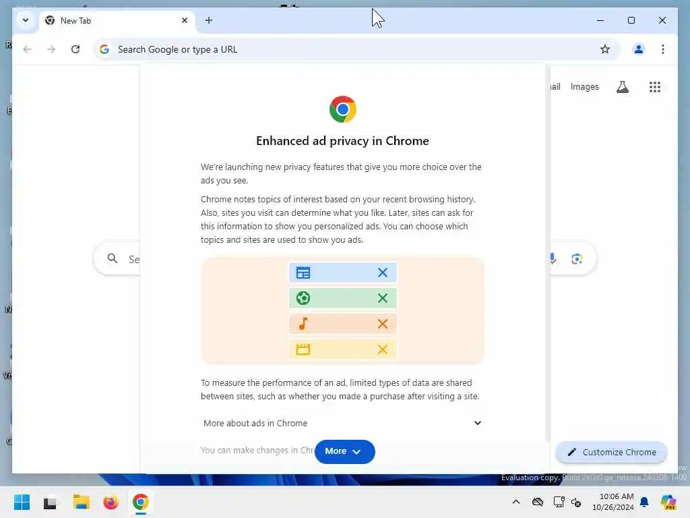Screen dimensions: 690x518
Task: Open the Images link
Action: pyautogui.click(x=584, y=87)
